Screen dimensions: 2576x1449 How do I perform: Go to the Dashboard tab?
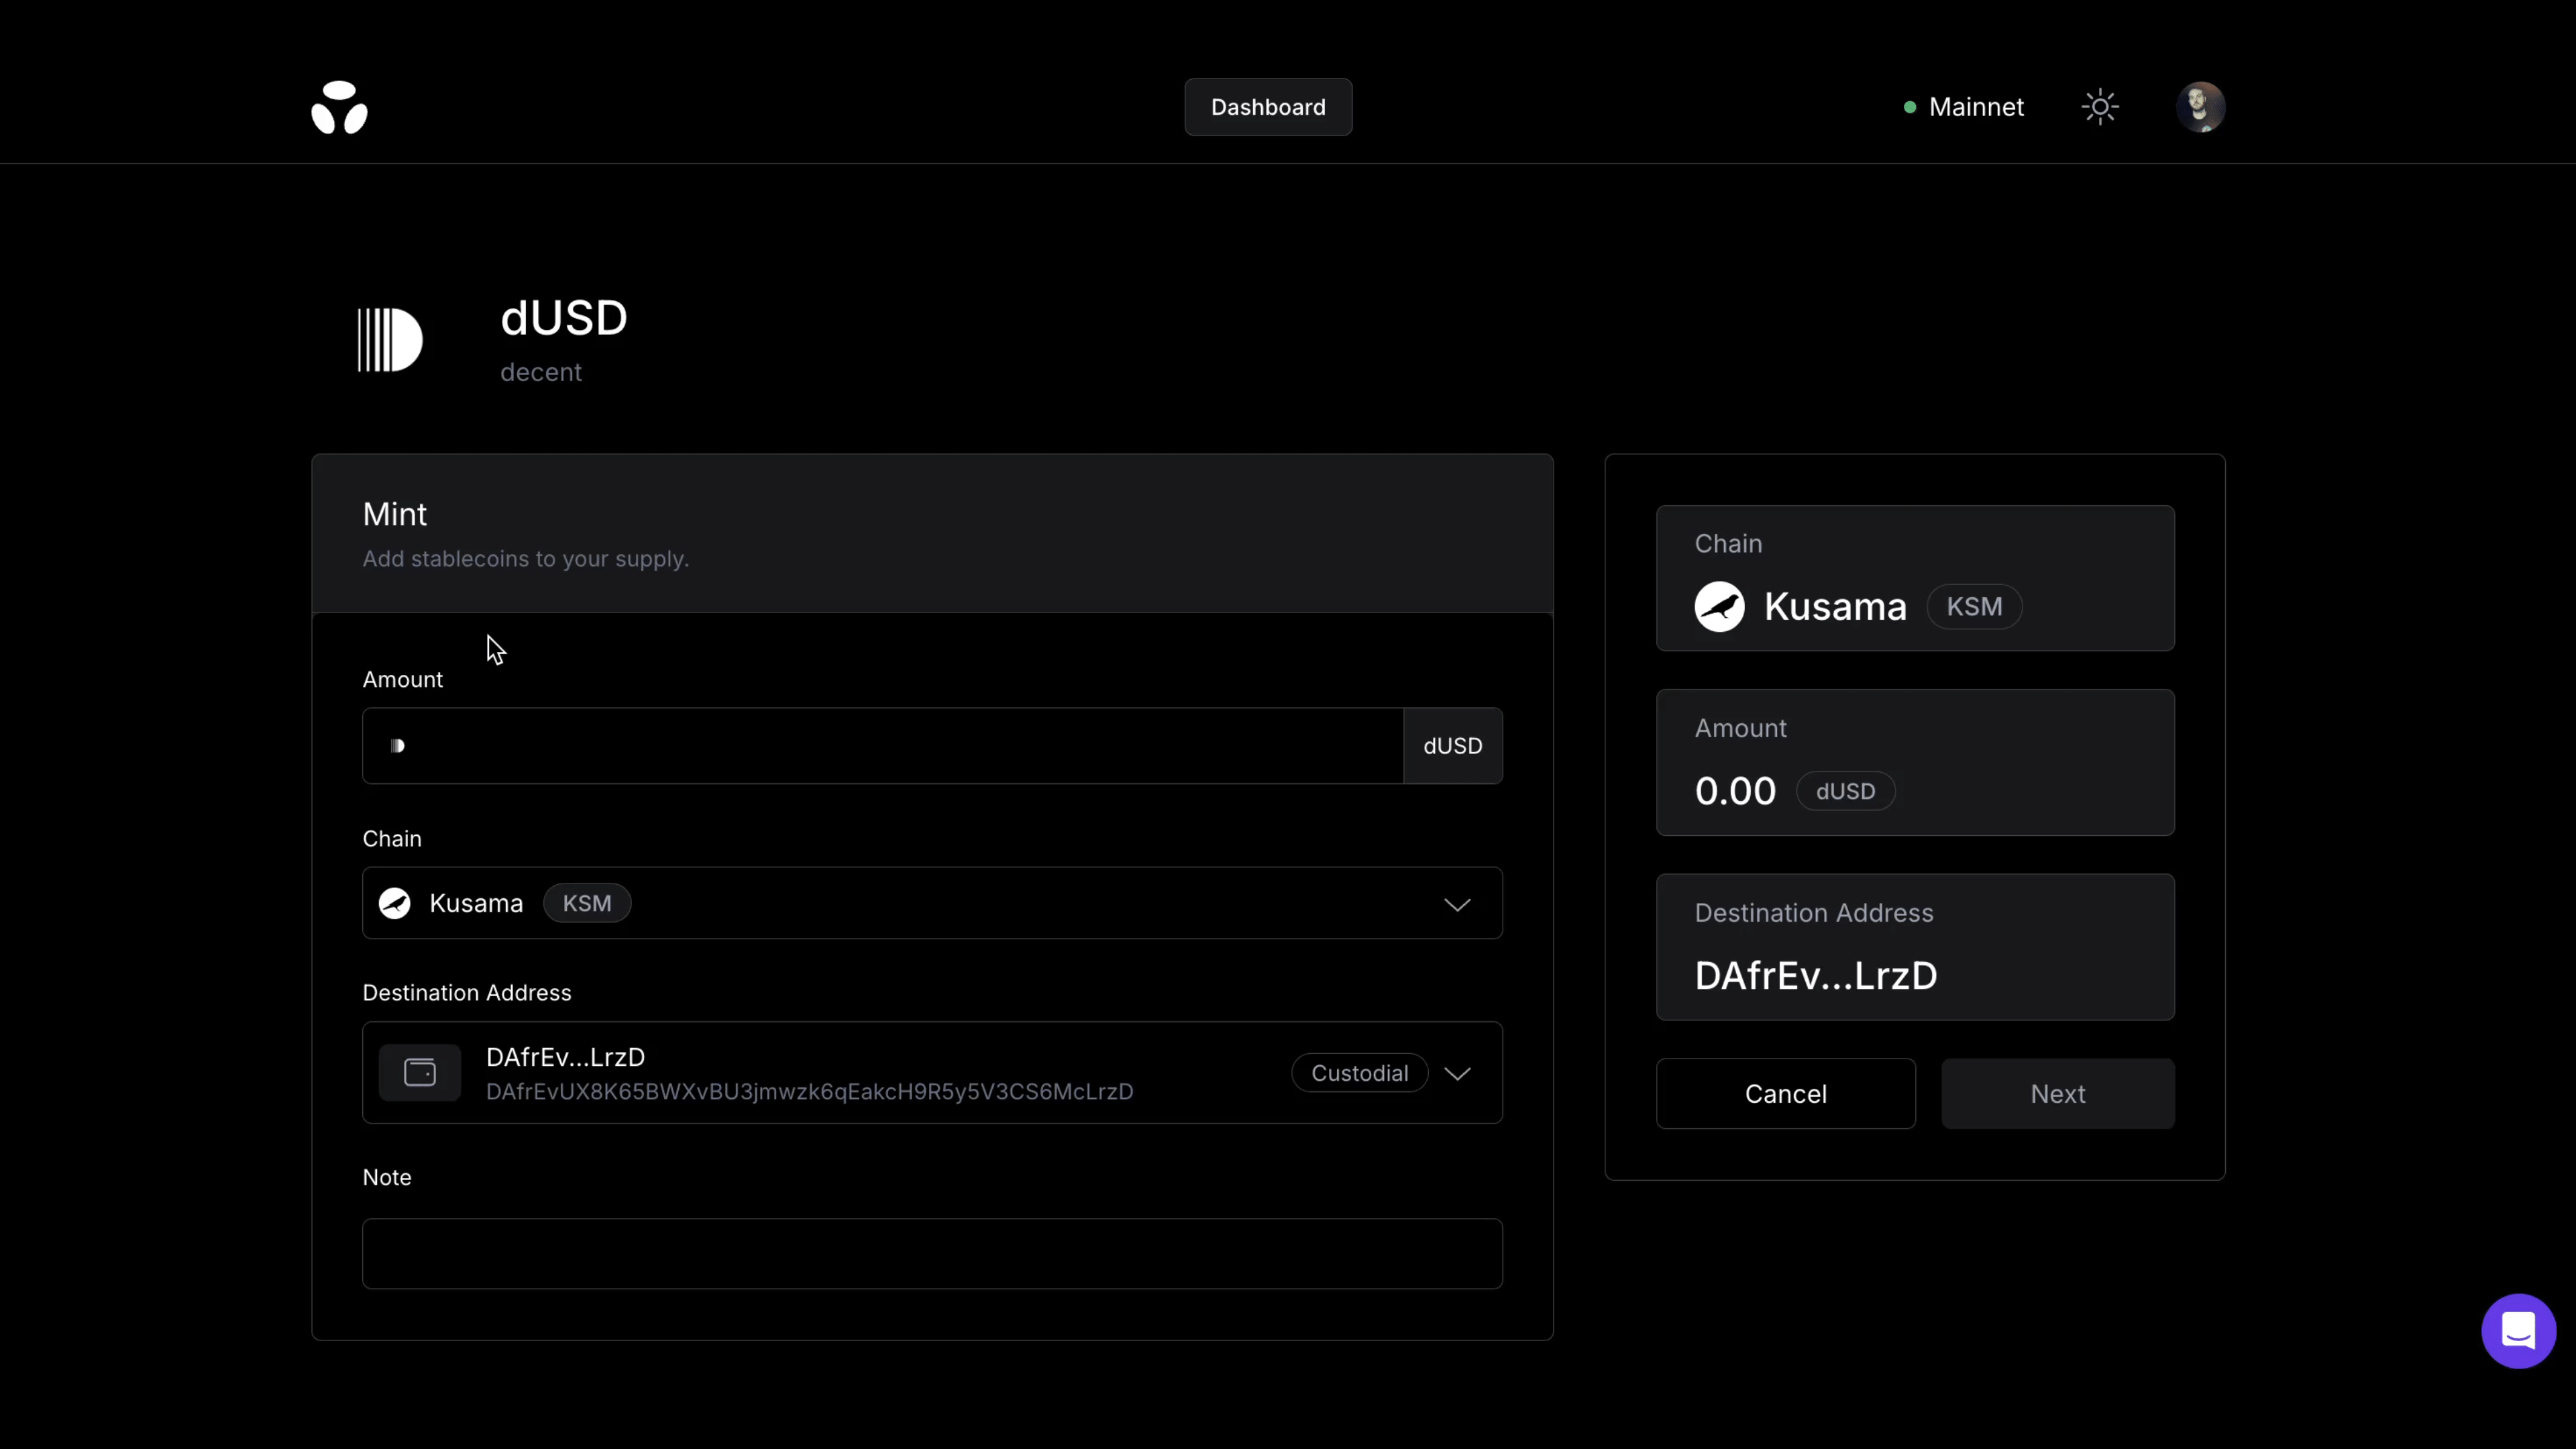(1268, 107)
